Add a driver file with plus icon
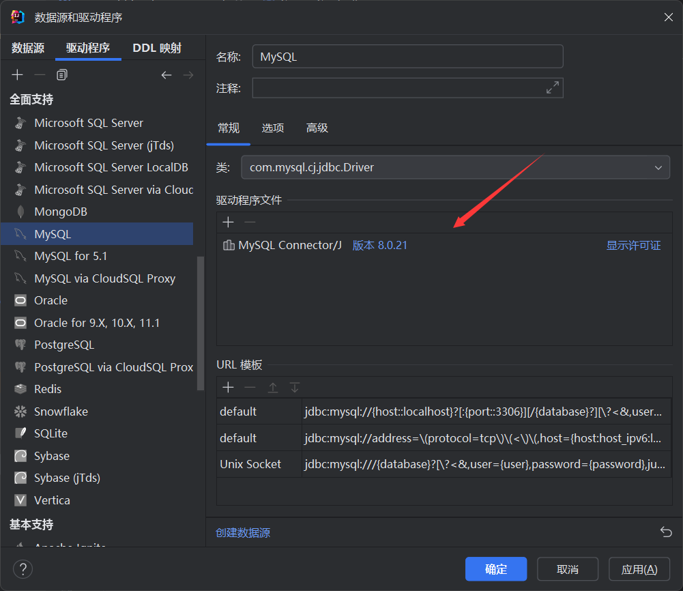Viewport: 683px width, 591px height. [229, 222]
